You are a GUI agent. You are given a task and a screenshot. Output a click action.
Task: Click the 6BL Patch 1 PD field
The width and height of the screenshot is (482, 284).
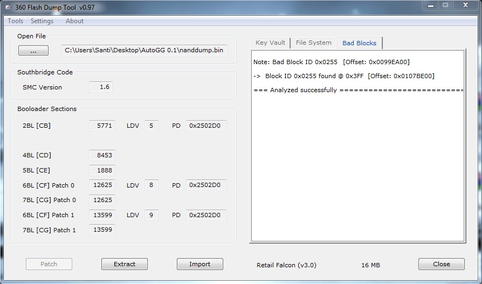[x=206, y=215]
